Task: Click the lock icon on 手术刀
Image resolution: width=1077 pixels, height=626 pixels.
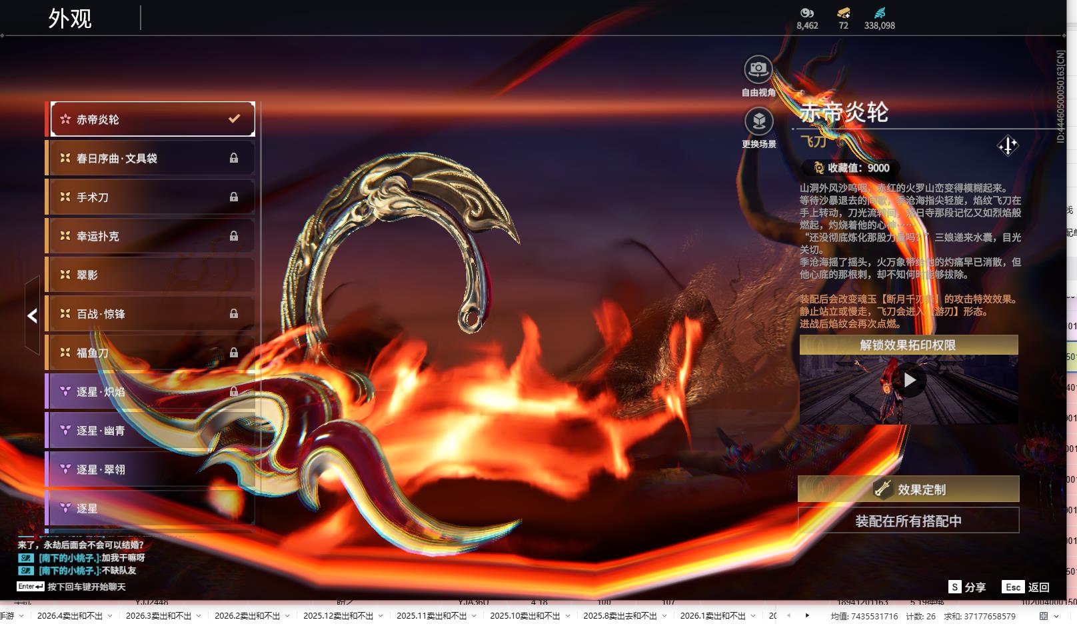Action: point(234,197)
